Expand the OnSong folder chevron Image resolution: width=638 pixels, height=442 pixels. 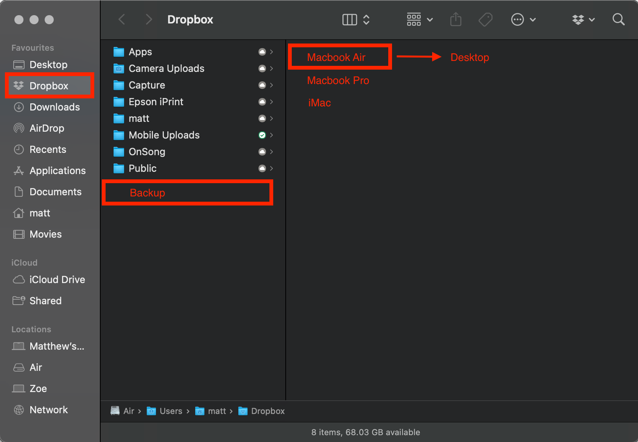tap(271, 152)
